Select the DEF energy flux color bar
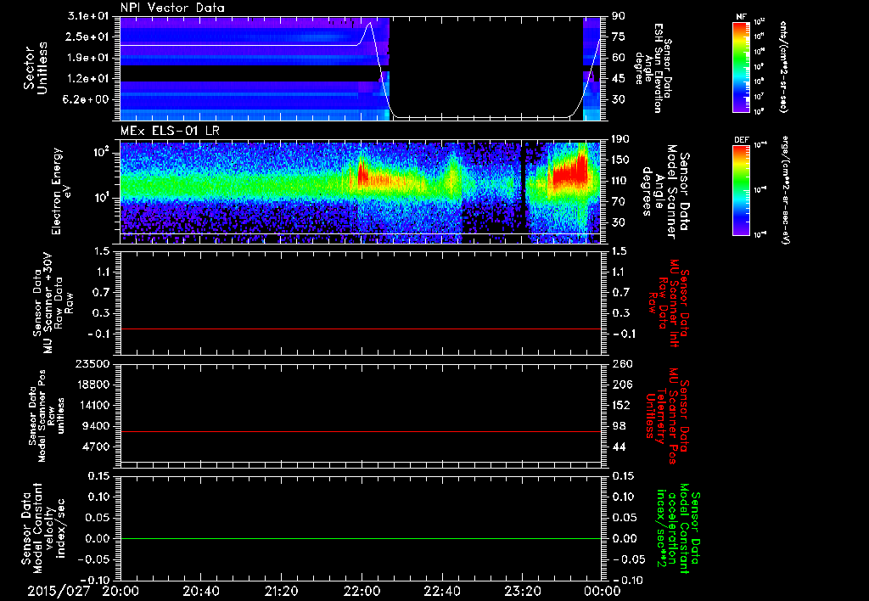Screen dimensions: 869x601 tap(741, 190)
